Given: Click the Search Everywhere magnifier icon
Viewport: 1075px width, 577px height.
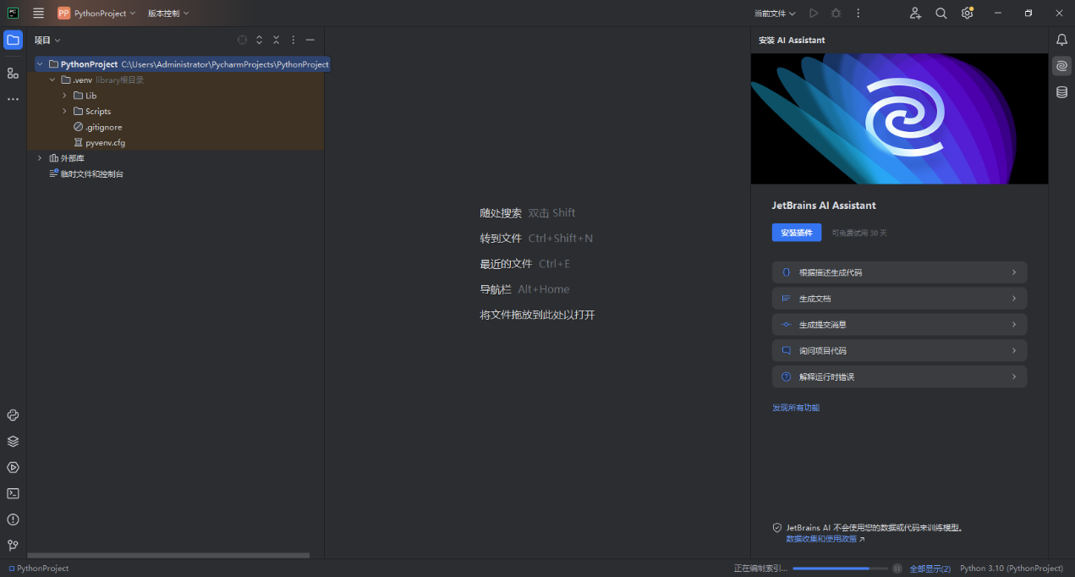Looking at the screenshot, I should [941, 14].
